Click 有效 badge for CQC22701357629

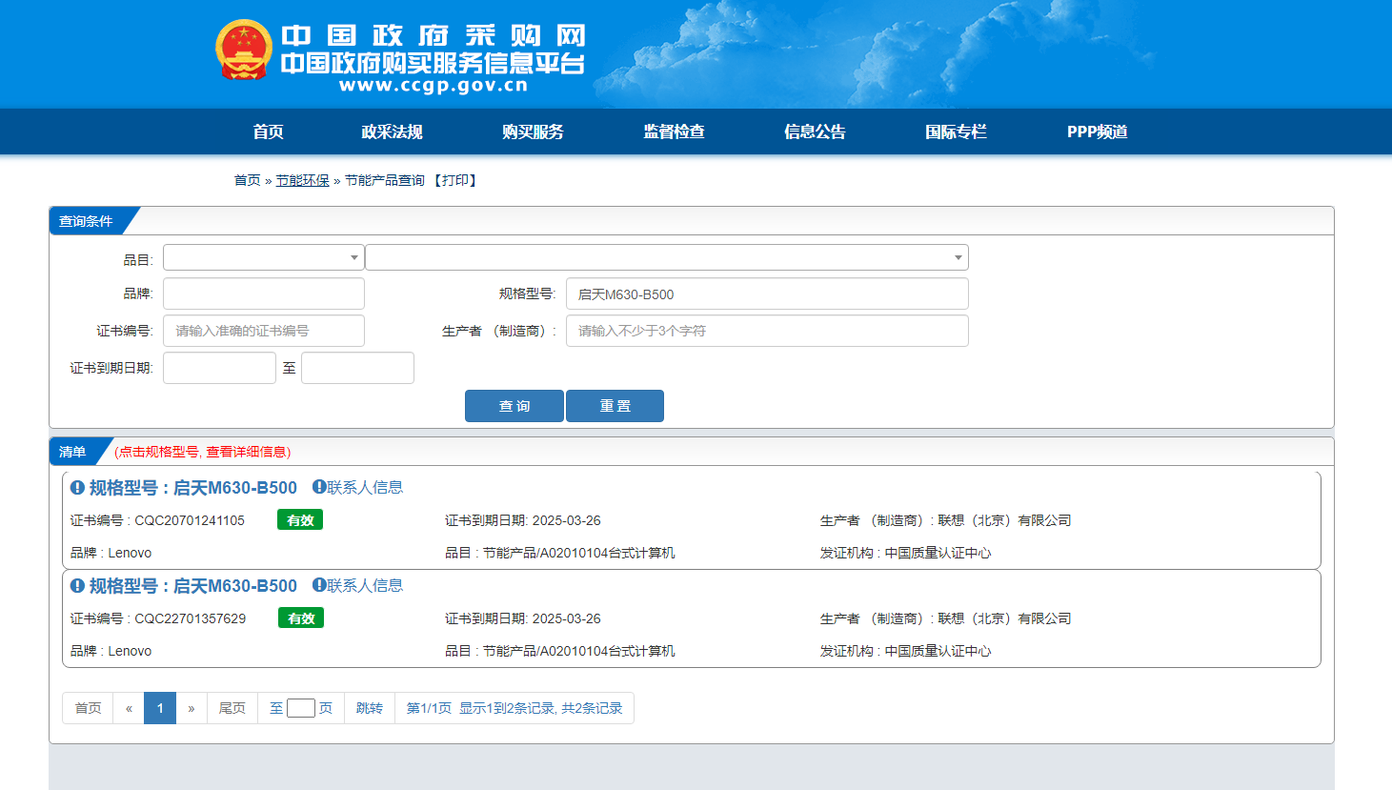[x=301, y=618]
